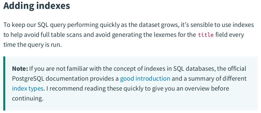Follow the "index types" link
The image size is (261, 113).
[x=28, y=88]
